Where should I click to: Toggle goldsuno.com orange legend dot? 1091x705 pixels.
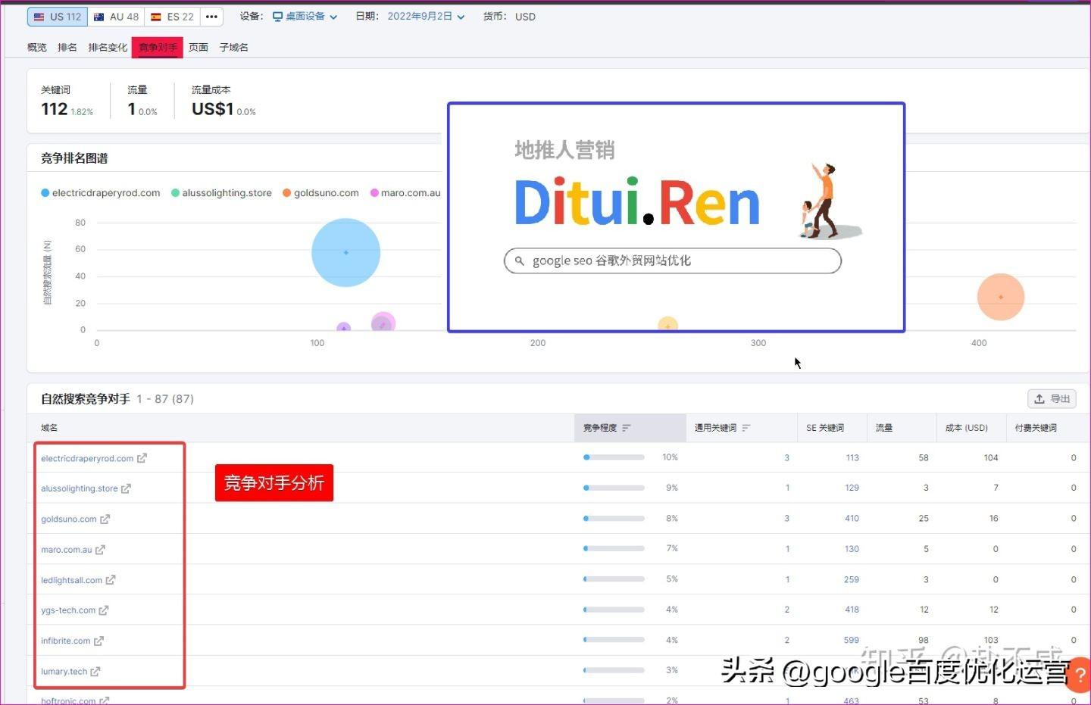click(287, 193)
